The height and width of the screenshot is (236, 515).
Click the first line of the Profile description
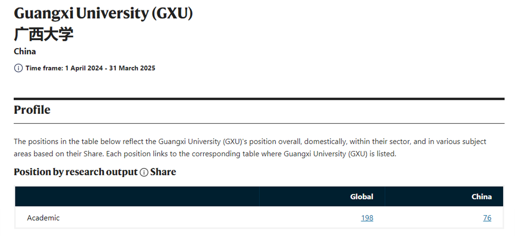coord(250,142)
